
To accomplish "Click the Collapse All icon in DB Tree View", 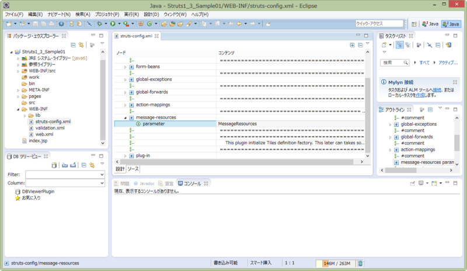I will [x=83, y=165].
